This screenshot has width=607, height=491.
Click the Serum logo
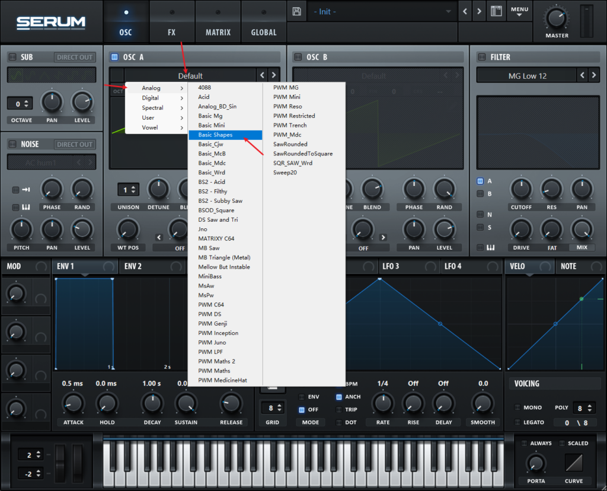(x=51, y=23)
